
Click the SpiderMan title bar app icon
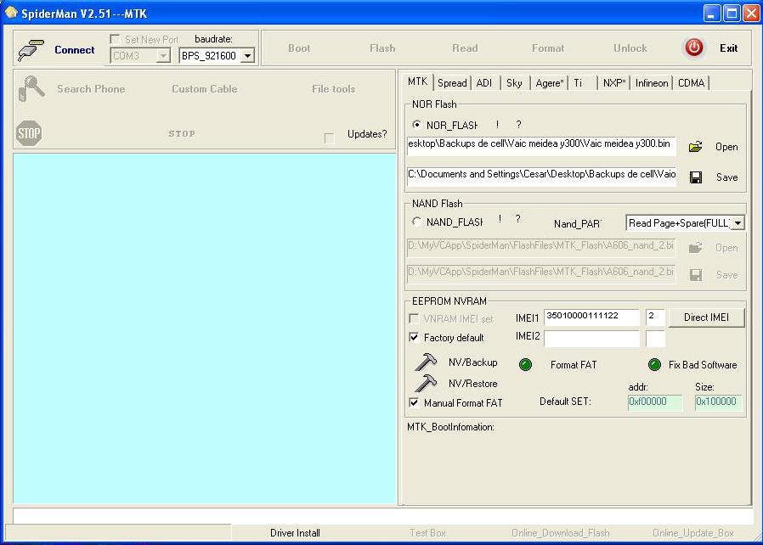click(x=11, y=13)
